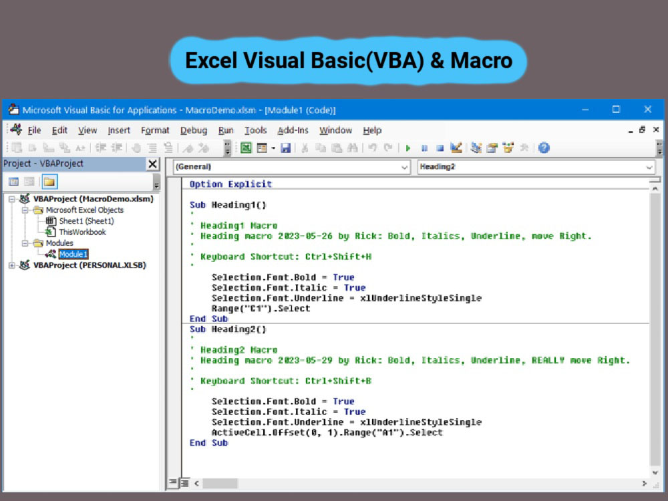Click the Insert UserForm toolbar icon
The image size is (668, 501).
(x=262, y=148)
